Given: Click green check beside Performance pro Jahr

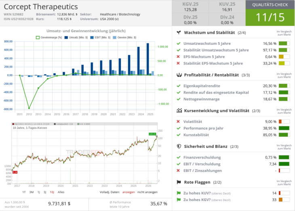Looking at the screenshot, I should click(x=179, y=128).
